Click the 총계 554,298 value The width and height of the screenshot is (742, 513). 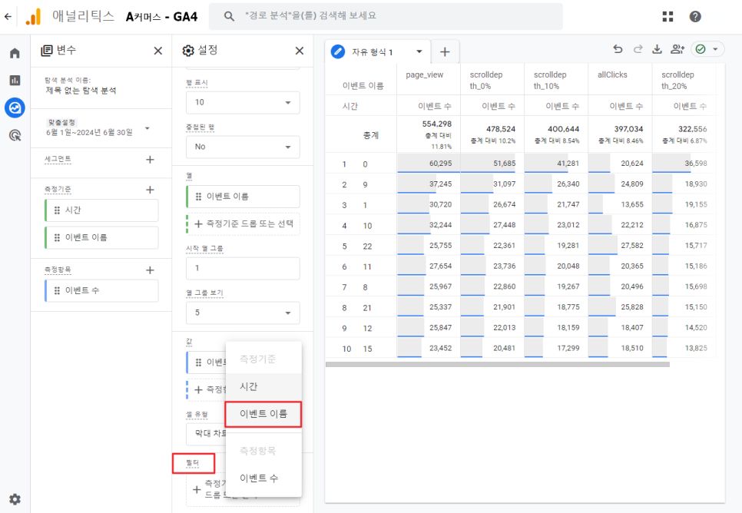coord(437,124)
